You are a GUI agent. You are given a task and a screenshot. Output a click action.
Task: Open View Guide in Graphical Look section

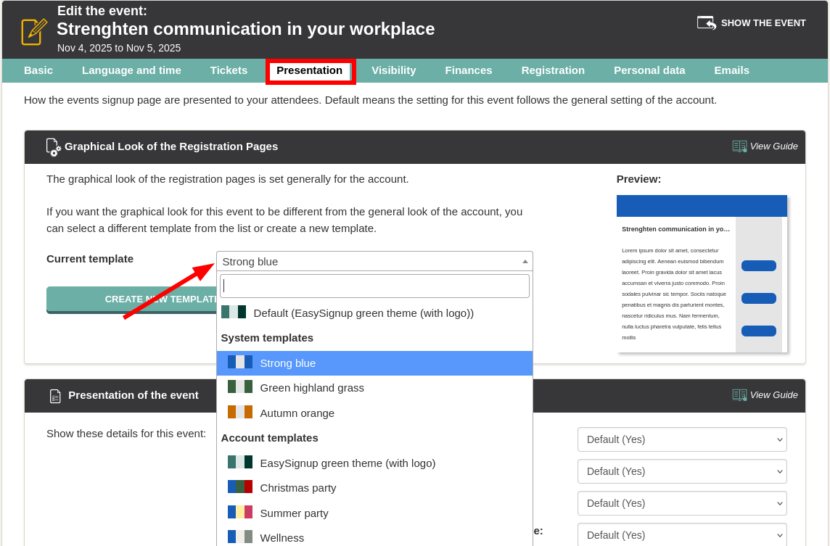[x=765, y=146]
